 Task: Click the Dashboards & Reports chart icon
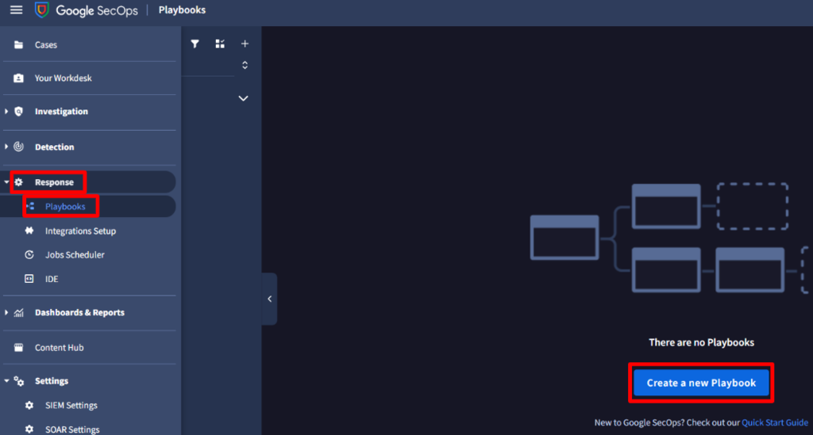19,312
